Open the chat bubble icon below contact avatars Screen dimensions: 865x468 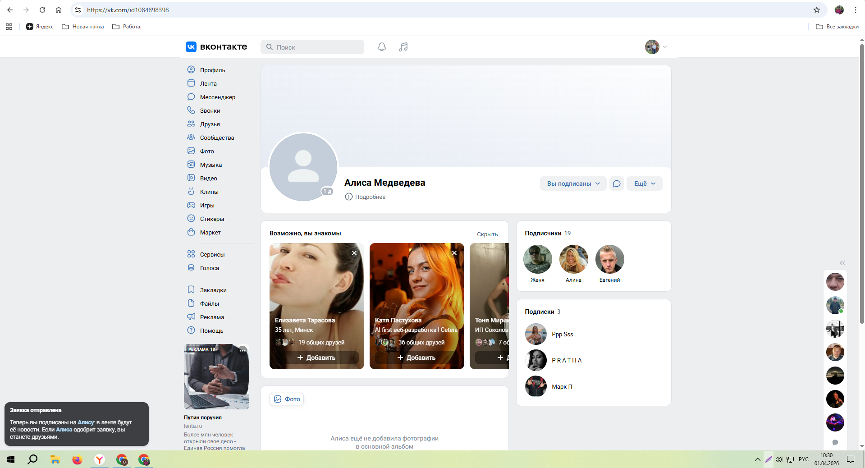[x=835, y=442]
